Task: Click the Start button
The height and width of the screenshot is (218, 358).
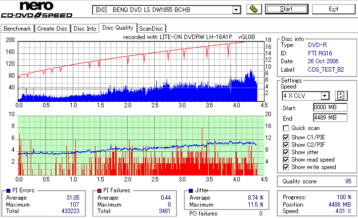Action: tap(286, 9)
